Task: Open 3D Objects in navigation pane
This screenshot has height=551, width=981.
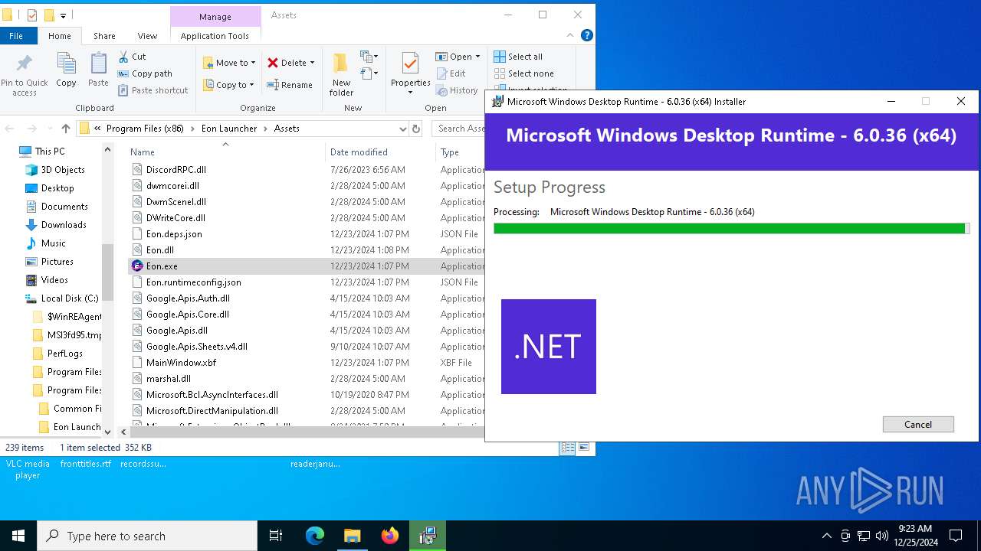Action: click(x=63, y=170)
